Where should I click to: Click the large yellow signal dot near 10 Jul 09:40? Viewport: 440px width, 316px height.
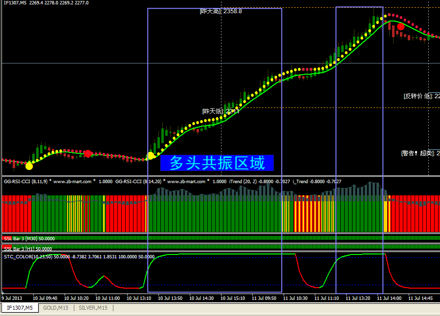click(29, 166)
